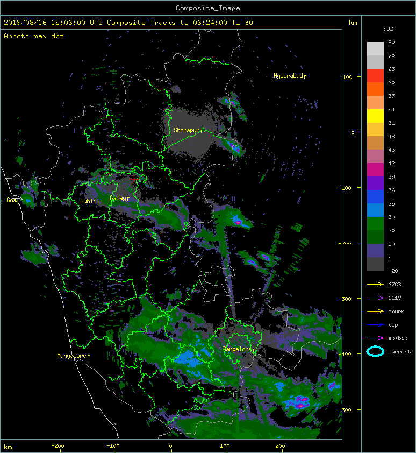Click the dark gray -20 dBZ color swatch
The height and width of the screenshot is (453, 416).
pos(375,264)
